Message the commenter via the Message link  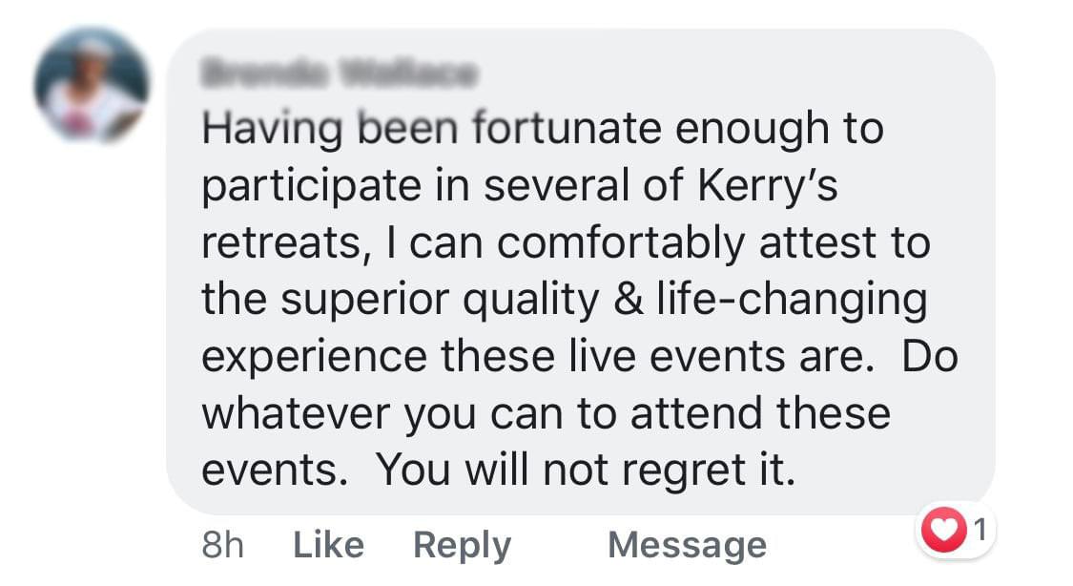pyautogui.click(x=687, y=546)
